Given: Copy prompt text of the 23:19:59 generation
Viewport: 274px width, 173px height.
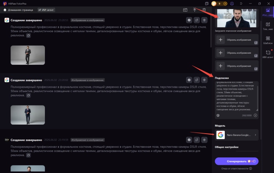Looking at the screenshot, I should click(29, 155).
